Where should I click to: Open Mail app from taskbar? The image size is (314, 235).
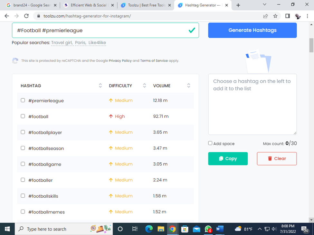[x=196, y=229]
